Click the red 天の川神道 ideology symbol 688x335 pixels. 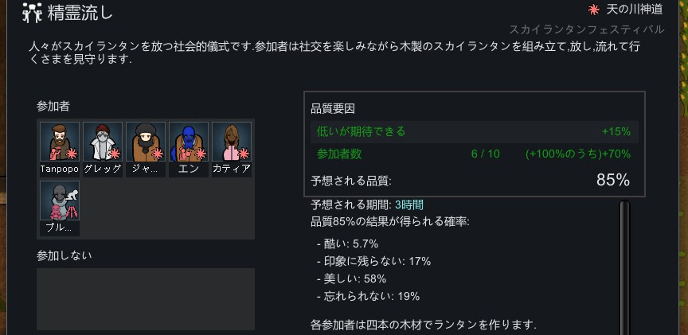click(594, 10)
